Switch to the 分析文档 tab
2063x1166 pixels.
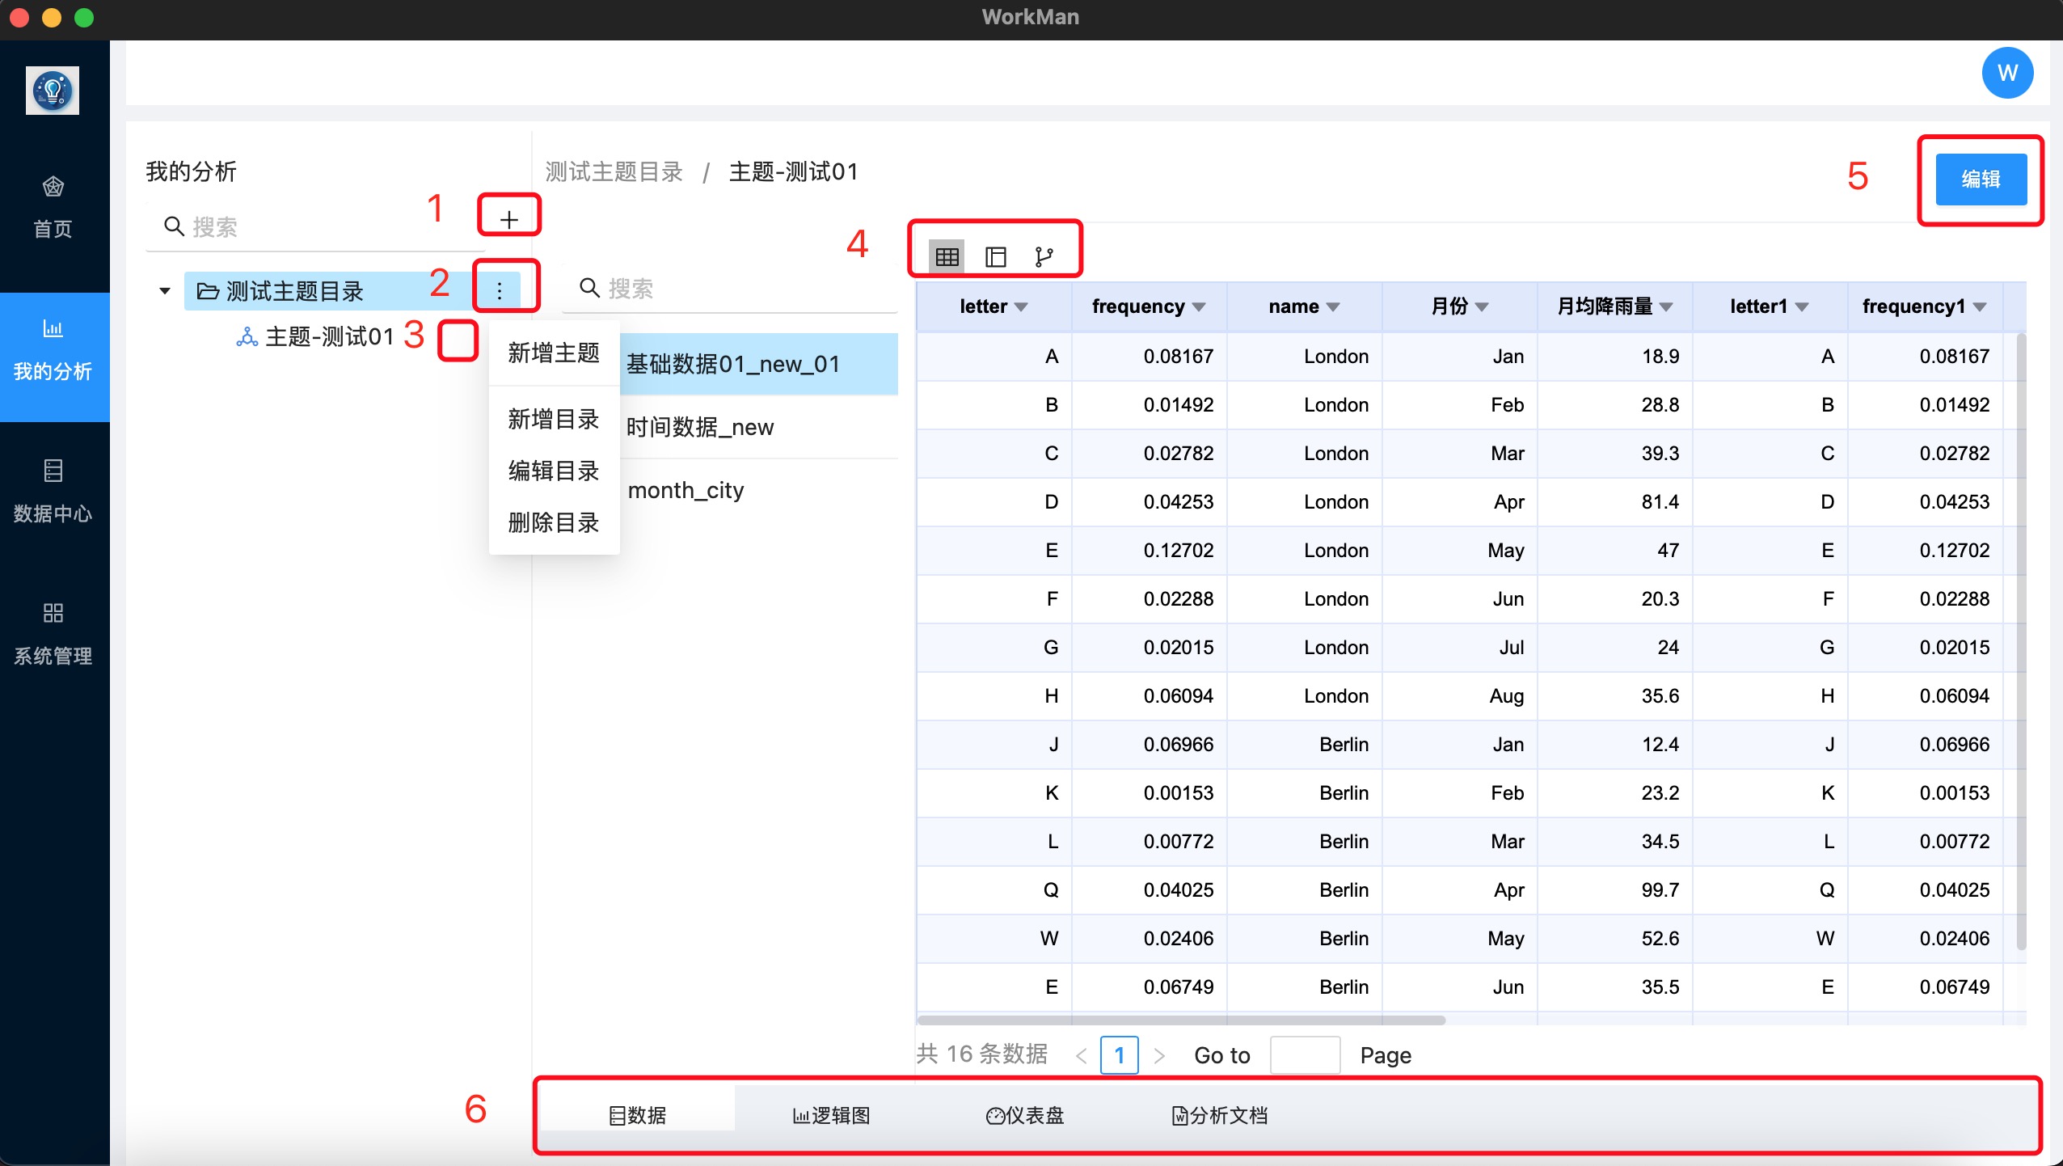point(1219,1115)
